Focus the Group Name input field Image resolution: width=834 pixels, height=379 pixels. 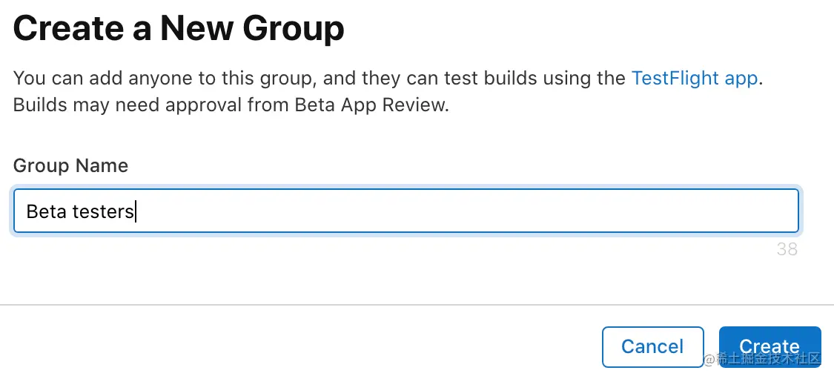(x=406, y=211)
